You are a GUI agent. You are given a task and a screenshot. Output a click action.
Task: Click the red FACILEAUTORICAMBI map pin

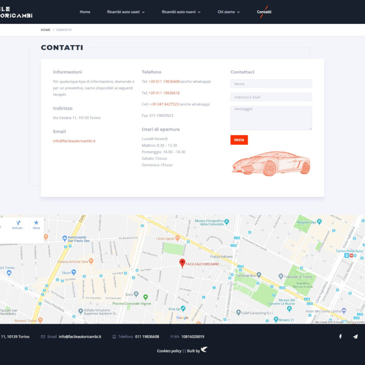(x=182, y=263)
